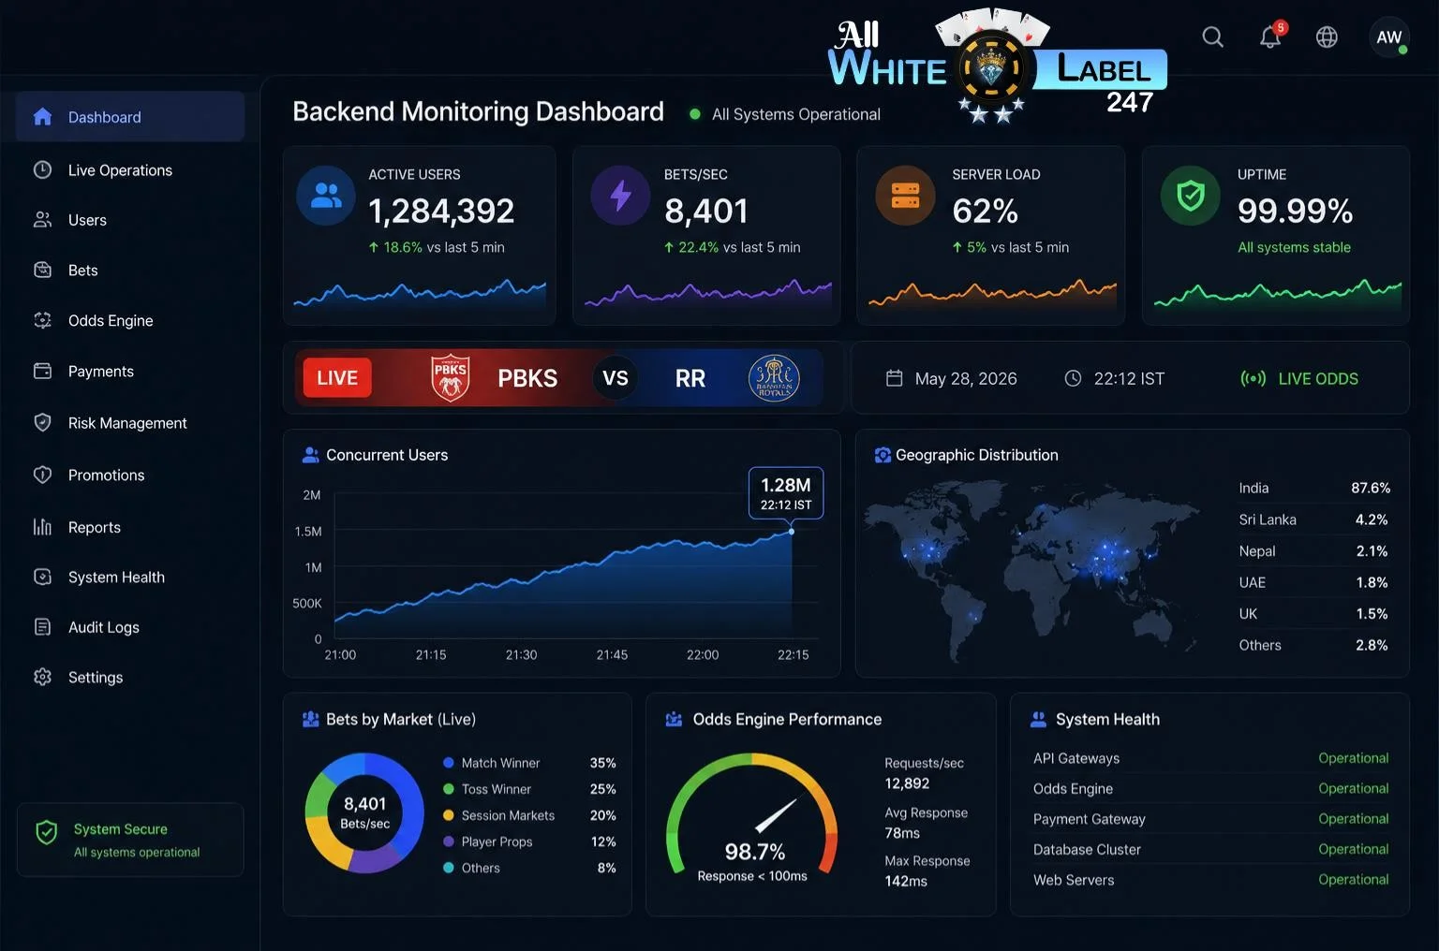The image size is (1439, 951).
Task: Click the Uptime green sparkline chart
Action: click(x=1278, y=293)
